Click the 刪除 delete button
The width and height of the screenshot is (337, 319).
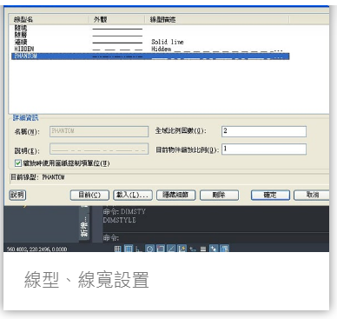tap(219, 195)
